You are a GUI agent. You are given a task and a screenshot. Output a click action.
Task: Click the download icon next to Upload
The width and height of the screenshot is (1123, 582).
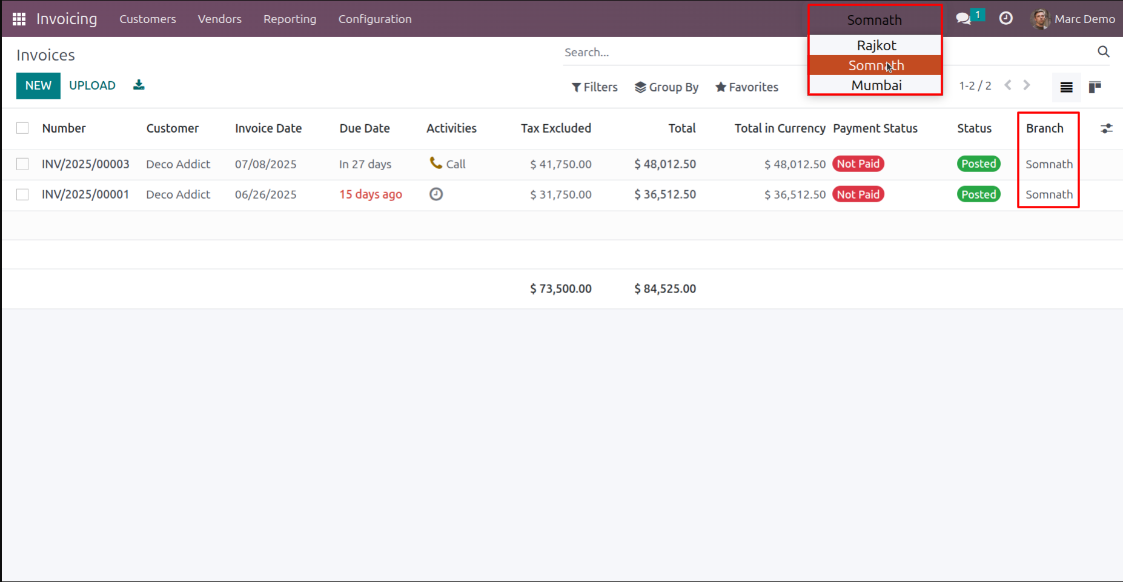pos(139,85)
